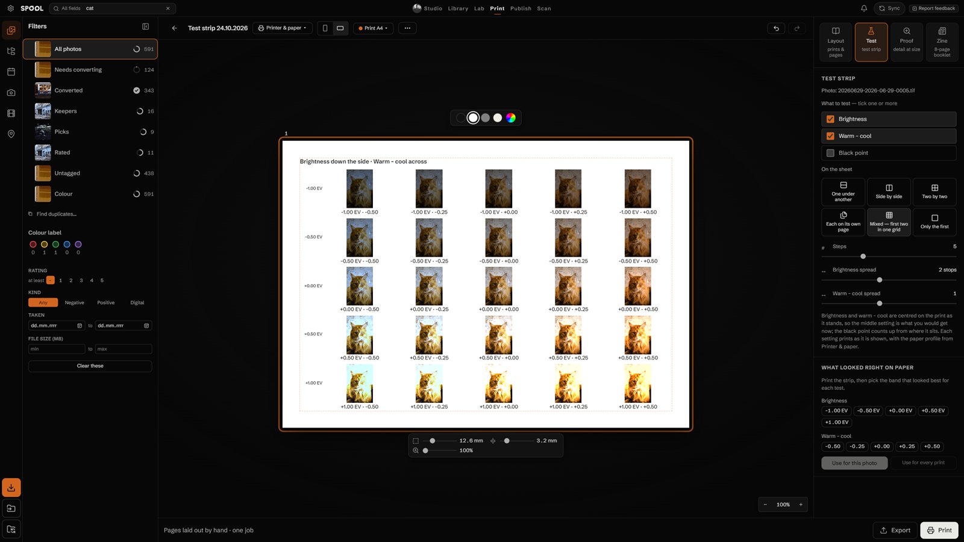Open the more options ellipsis menu
The height and width of the screenshot is (542, 964).
click(x=407, y=28)
